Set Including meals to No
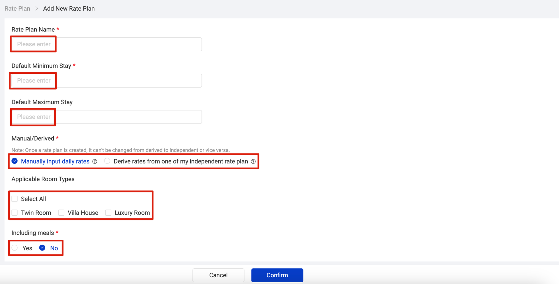Image resolution: width=559 pixels, height=284 pixels. click(x=42, y=248)
